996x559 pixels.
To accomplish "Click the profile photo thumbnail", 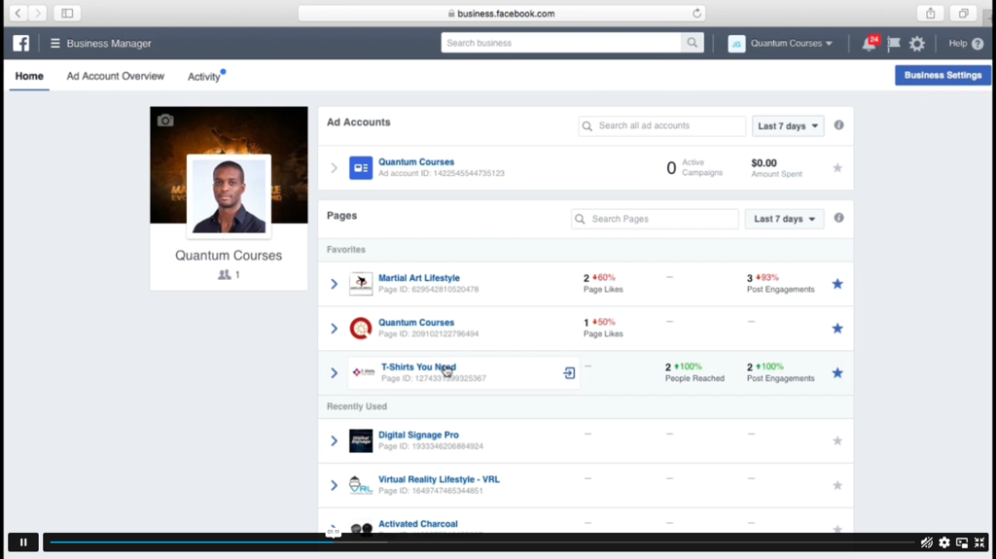I will pyautogui.click(x=229, y=195).
